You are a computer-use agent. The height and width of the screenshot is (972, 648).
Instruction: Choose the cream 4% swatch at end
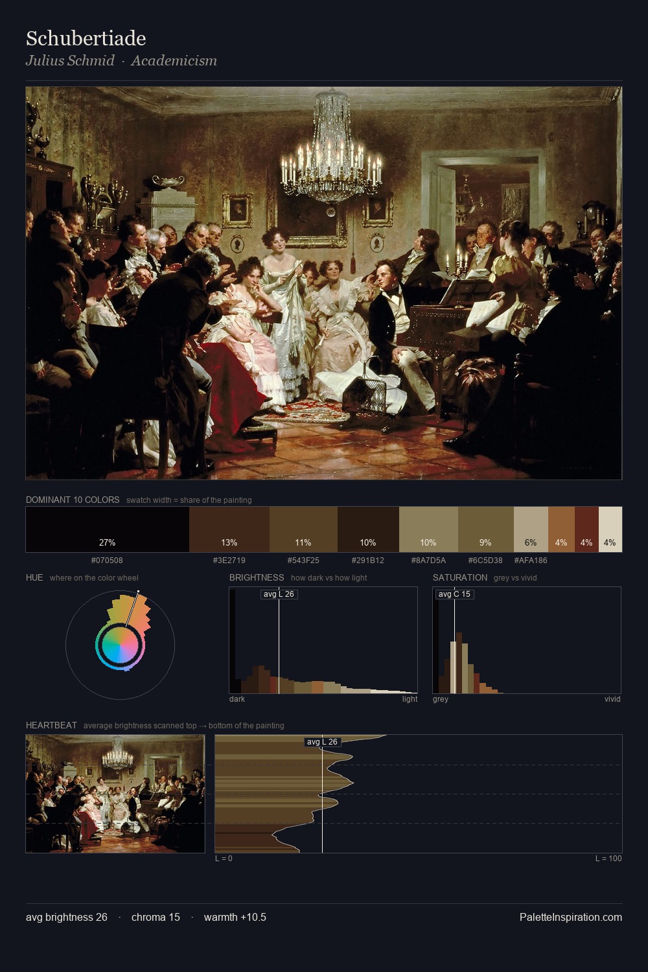610,529
